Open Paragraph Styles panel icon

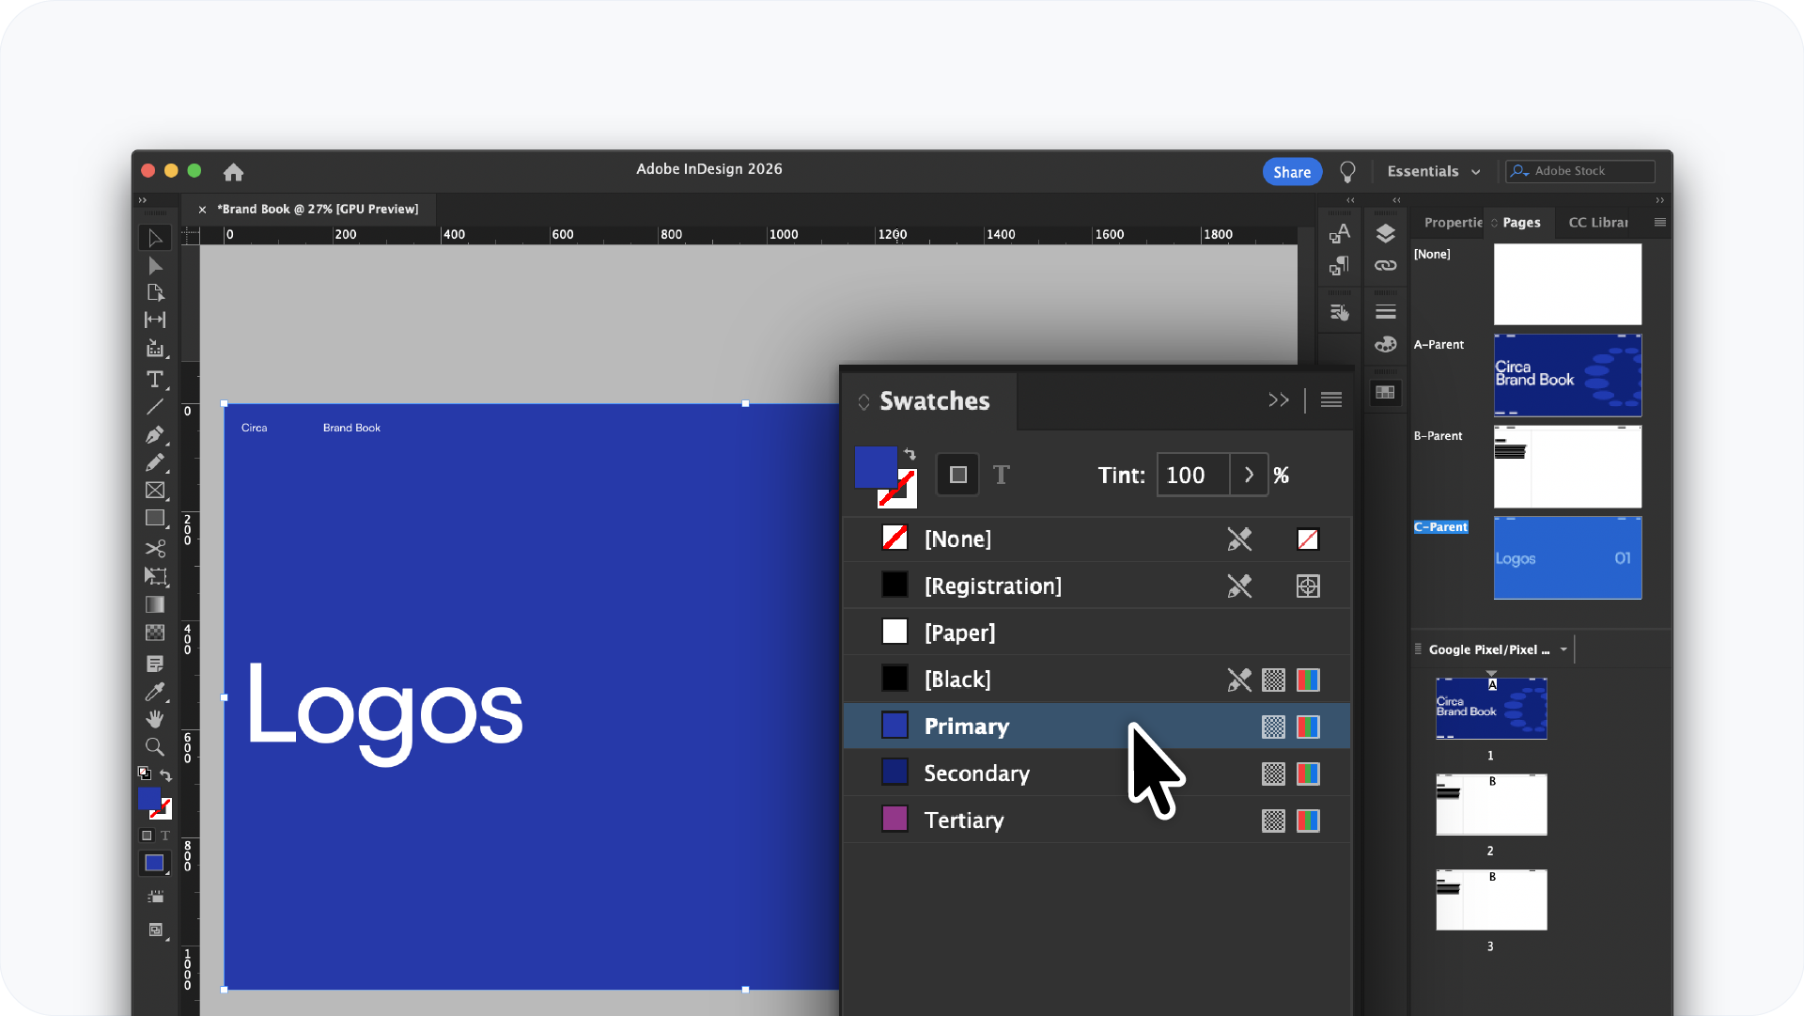coord(1340,266)
